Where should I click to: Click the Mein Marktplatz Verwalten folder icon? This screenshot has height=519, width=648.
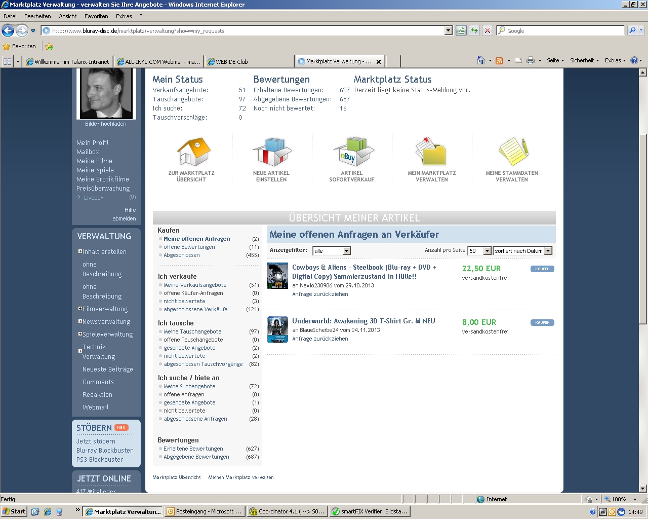point(431,152)
